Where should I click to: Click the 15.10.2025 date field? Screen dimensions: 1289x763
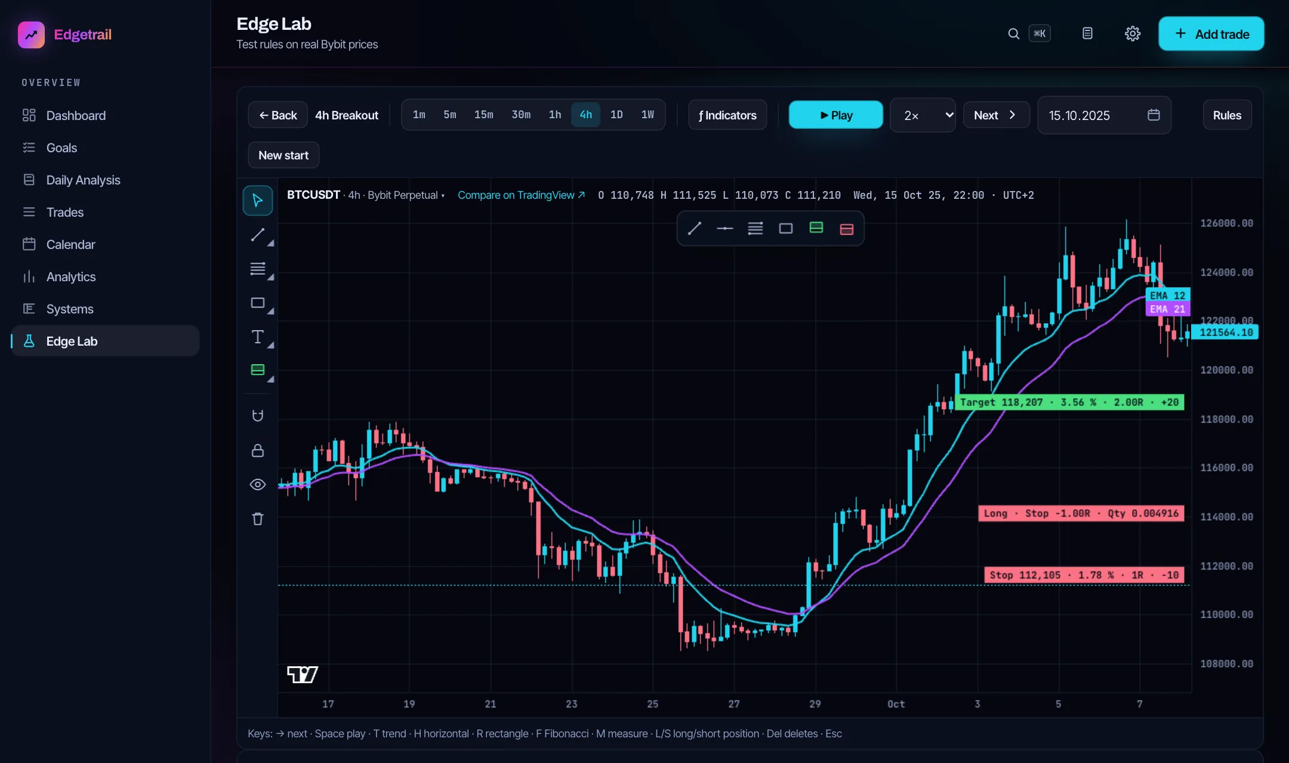click(1104, 115)
